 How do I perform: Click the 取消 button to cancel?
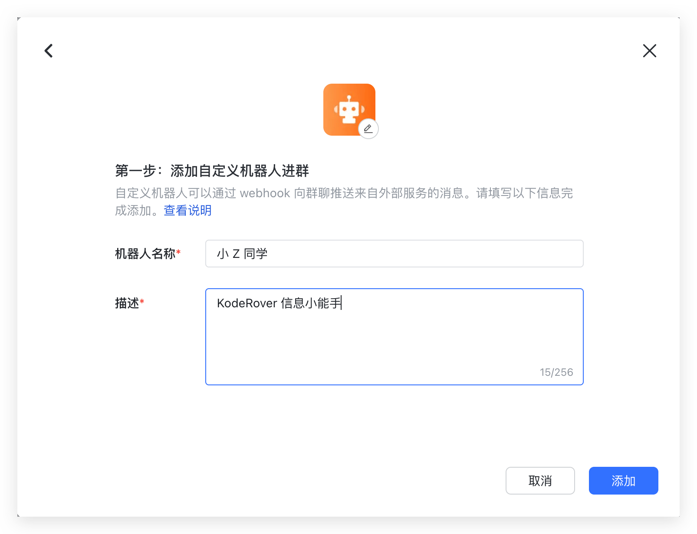click(x=540, y=481)
